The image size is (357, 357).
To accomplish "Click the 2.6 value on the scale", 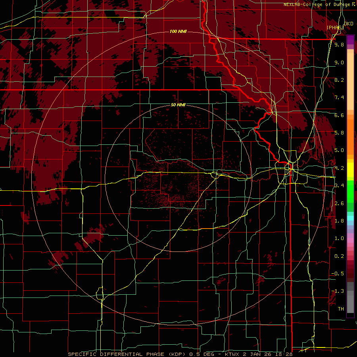I will [339, 203].
